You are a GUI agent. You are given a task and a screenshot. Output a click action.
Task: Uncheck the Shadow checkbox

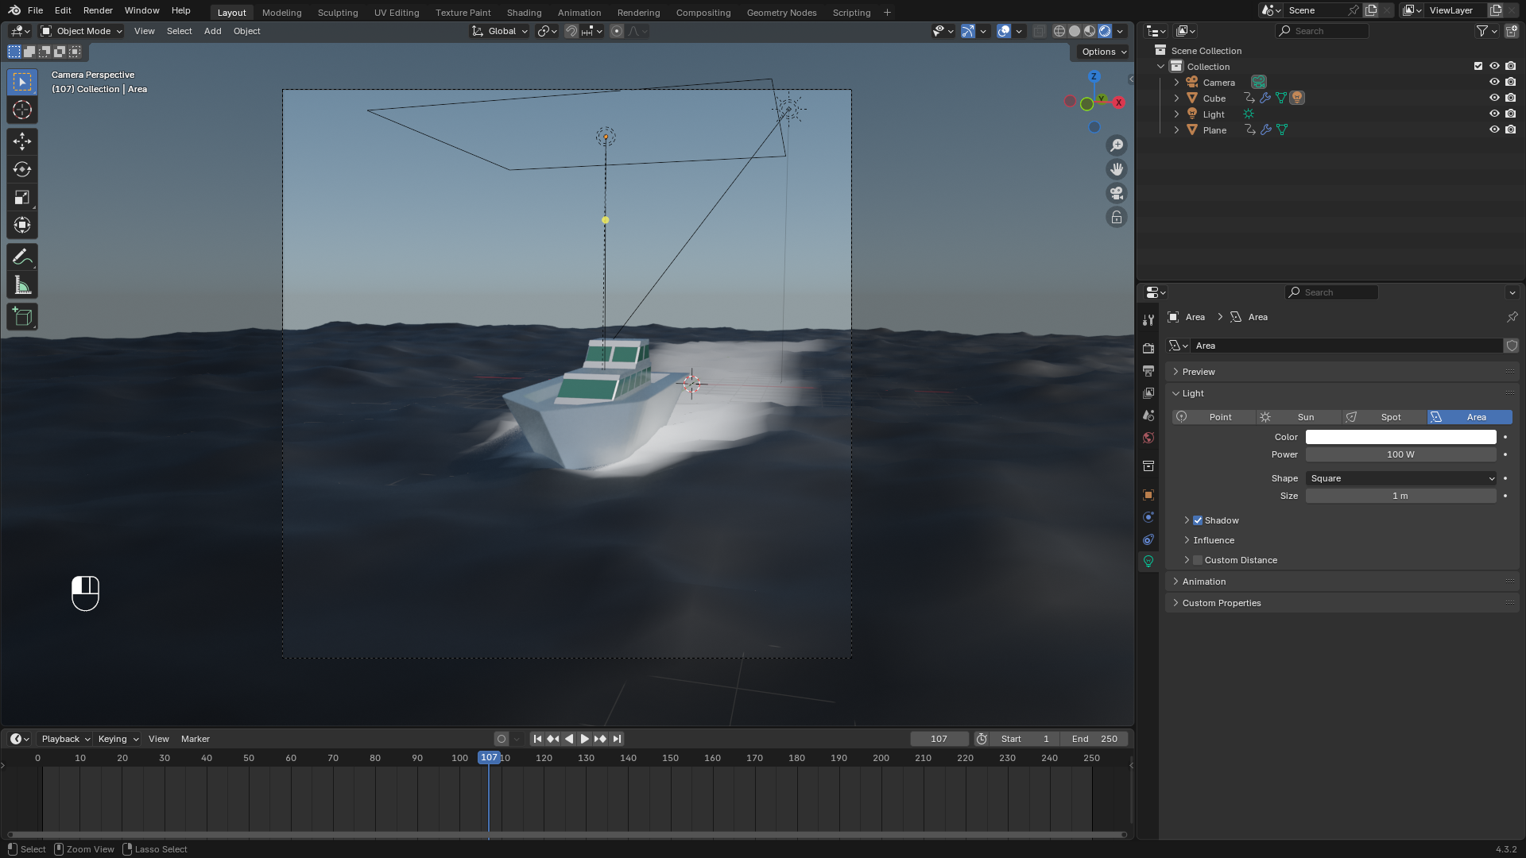click(x=1198, y=520)
